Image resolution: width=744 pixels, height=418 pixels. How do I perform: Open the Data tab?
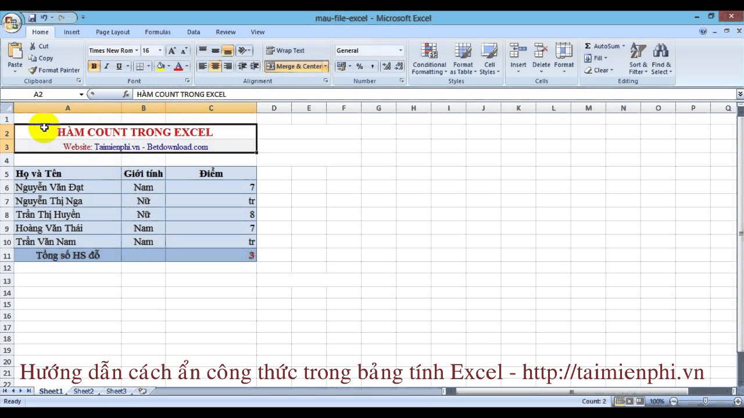coord(194,32)
